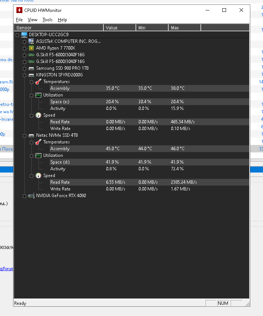Expand the NVIDIA GeForce RTX 4080 node
Image resolution: width=263 pixels, height=316 pixels.
pos(24,196)
